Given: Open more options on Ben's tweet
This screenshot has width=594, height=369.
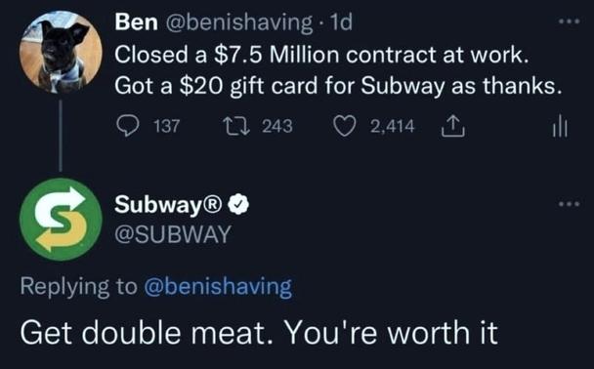Looking at the screenshot, I should tap(570, 21).
